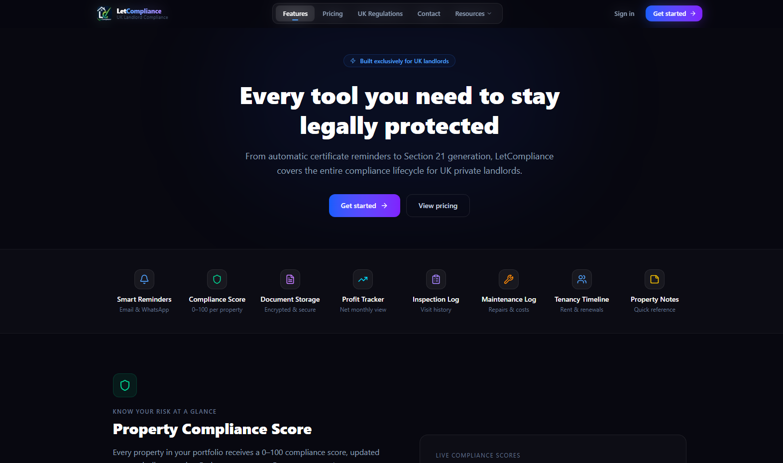The width and height of the screenshot is (783, 463).
Task: Open UK Regulations in the navbar
Action: tap(380, 13)
